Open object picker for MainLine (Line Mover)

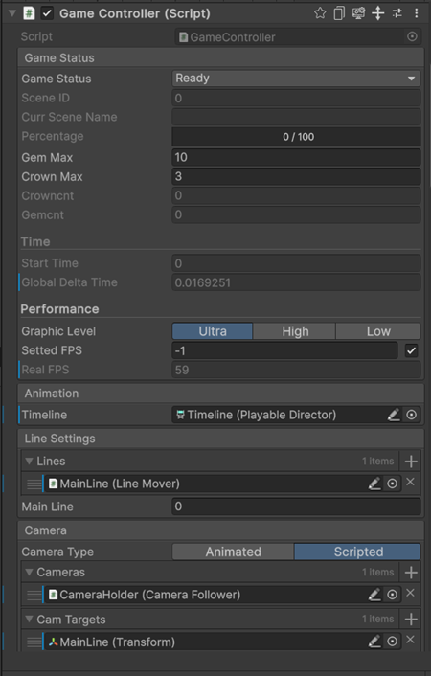coord(392,484)
